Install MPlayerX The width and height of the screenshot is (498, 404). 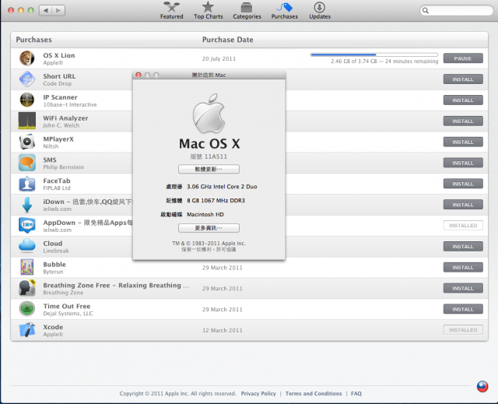[x=463, y=142]
